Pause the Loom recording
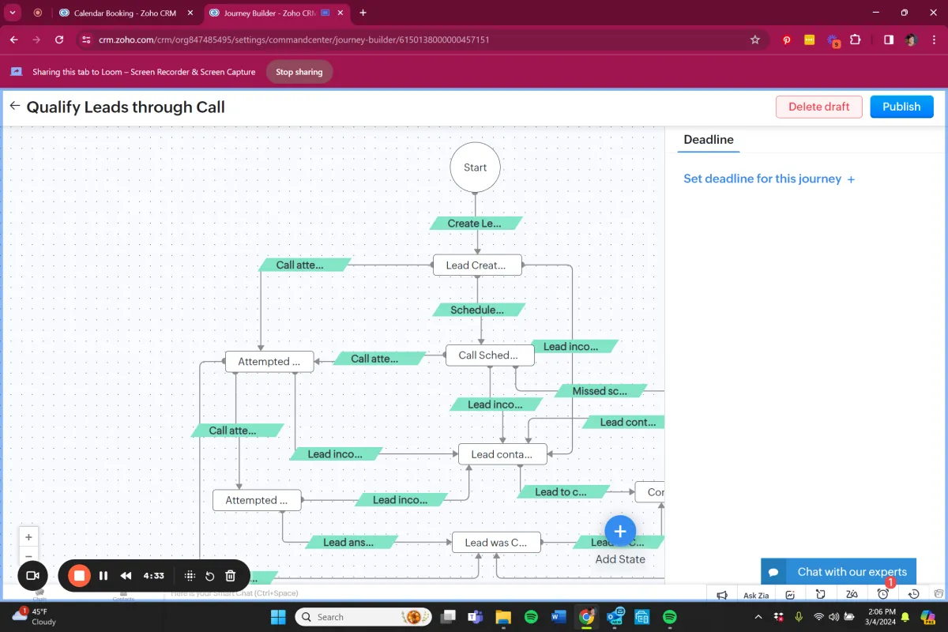The image size is (948, 632). 103,576
